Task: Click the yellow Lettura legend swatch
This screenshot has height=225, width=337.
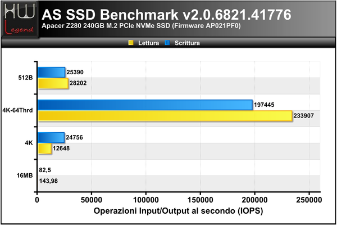Action: pyautogui.click(x=131, y=43)
